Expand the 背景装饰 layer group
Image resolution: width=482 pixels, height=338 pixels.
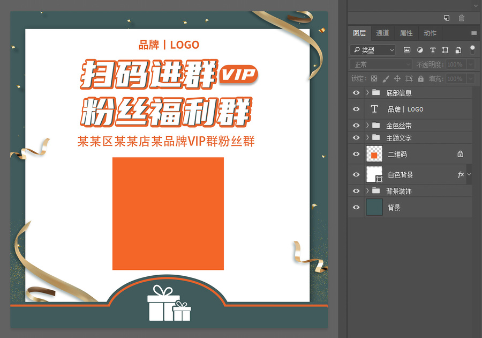click(x=367, y=190)
